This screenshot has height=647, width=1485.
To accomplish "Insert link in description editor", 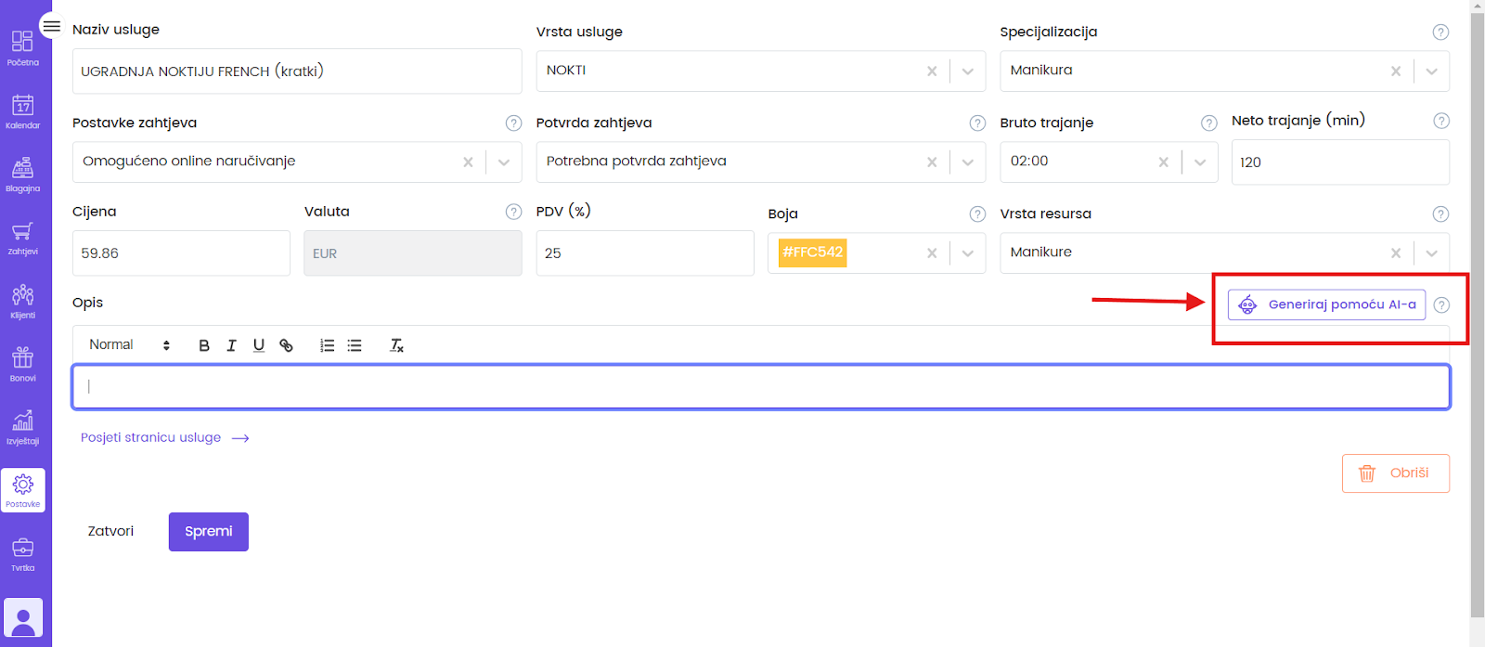I will [x=286, y=345].
